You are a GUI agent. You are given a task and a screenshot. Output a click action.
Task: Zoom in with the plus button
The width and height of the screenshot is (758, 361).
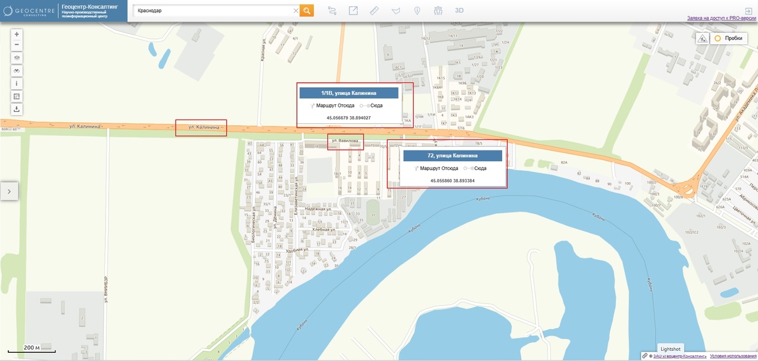[x=17, y=34]
